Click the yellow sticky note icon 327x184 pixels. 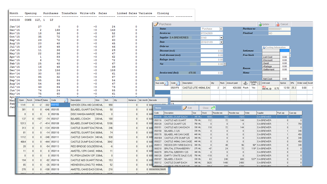coord(157,79)
